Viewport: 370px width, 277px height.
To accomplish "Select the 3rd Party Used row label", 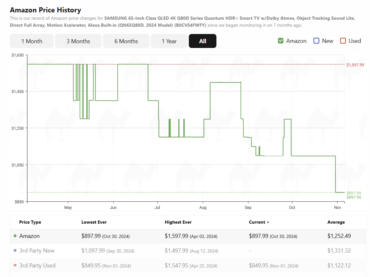I will (x=37, y=266).
